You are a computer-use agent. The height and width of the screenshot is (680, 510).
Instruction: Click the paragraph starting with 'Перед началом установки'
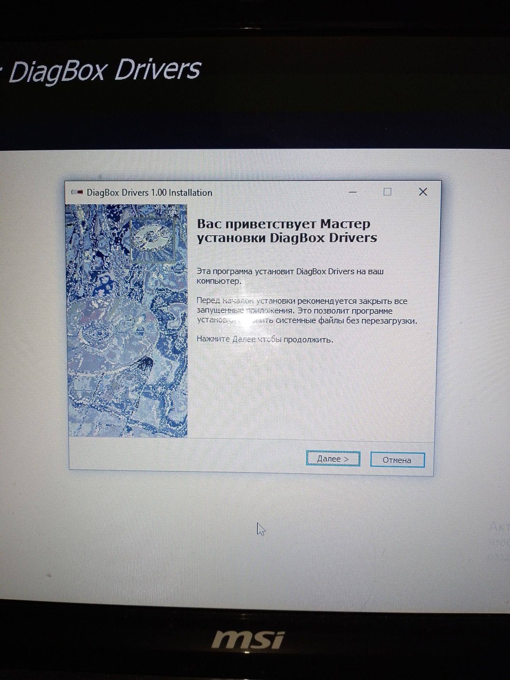pyautogui.click(x=307, y=311)
